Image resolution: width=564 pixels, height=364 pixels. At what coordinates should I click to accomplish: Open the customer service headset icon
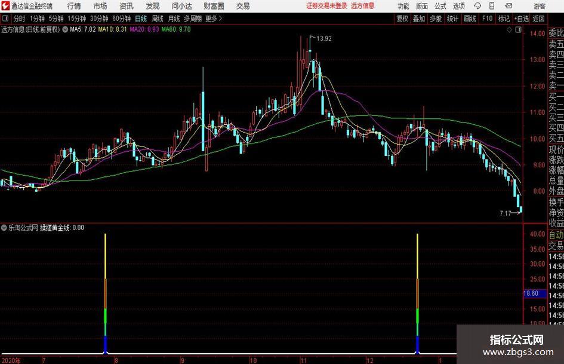[x=477, y=6]
